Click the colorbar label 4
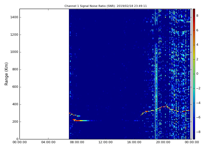 [197, 45]
